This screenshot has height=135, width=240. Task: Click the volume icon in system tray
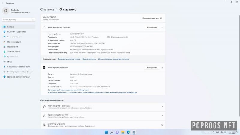(225, 132)
